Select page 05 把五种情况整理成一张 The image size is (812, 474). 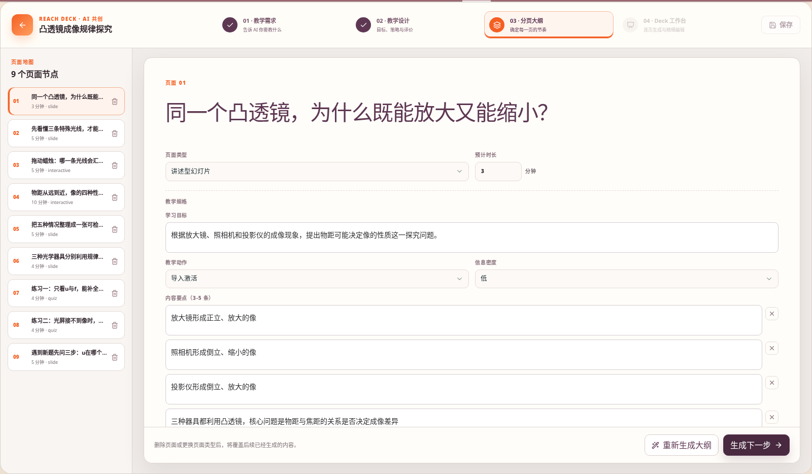(x=66, y=229)
